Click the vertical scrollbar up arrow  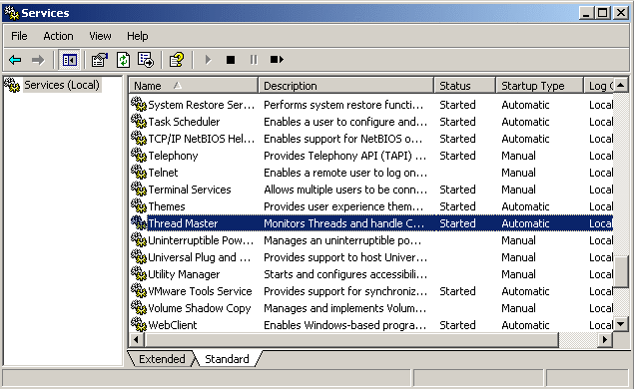click(621, 85)
